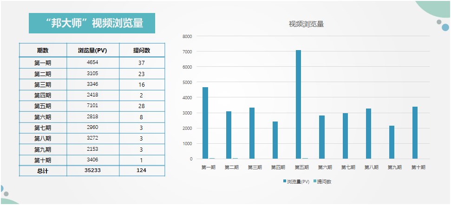Select the 浏览量(PV) column header
The image size is (451, 205).
pos(93,51)
